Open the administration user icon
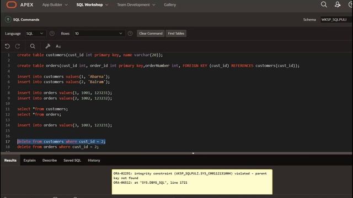 [x=338, y=4]
